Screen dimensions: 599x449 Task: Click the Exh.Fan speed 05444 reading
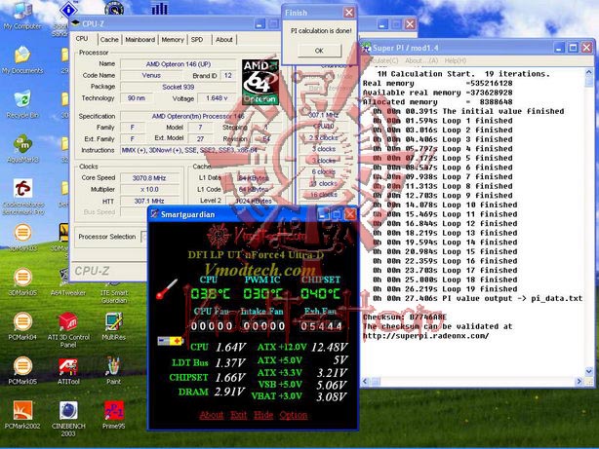(321, 326)
